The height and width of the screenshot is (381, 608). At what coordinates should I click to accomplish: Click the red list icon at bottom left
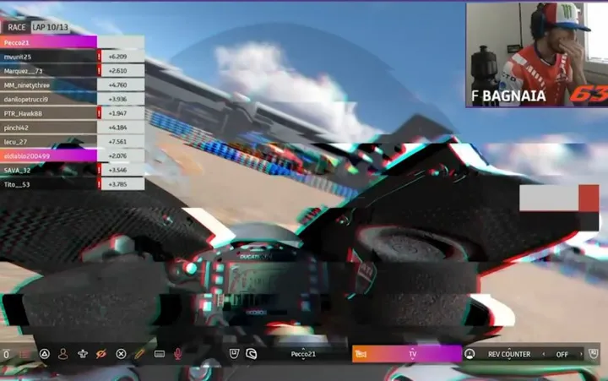(x=24, y=354)
